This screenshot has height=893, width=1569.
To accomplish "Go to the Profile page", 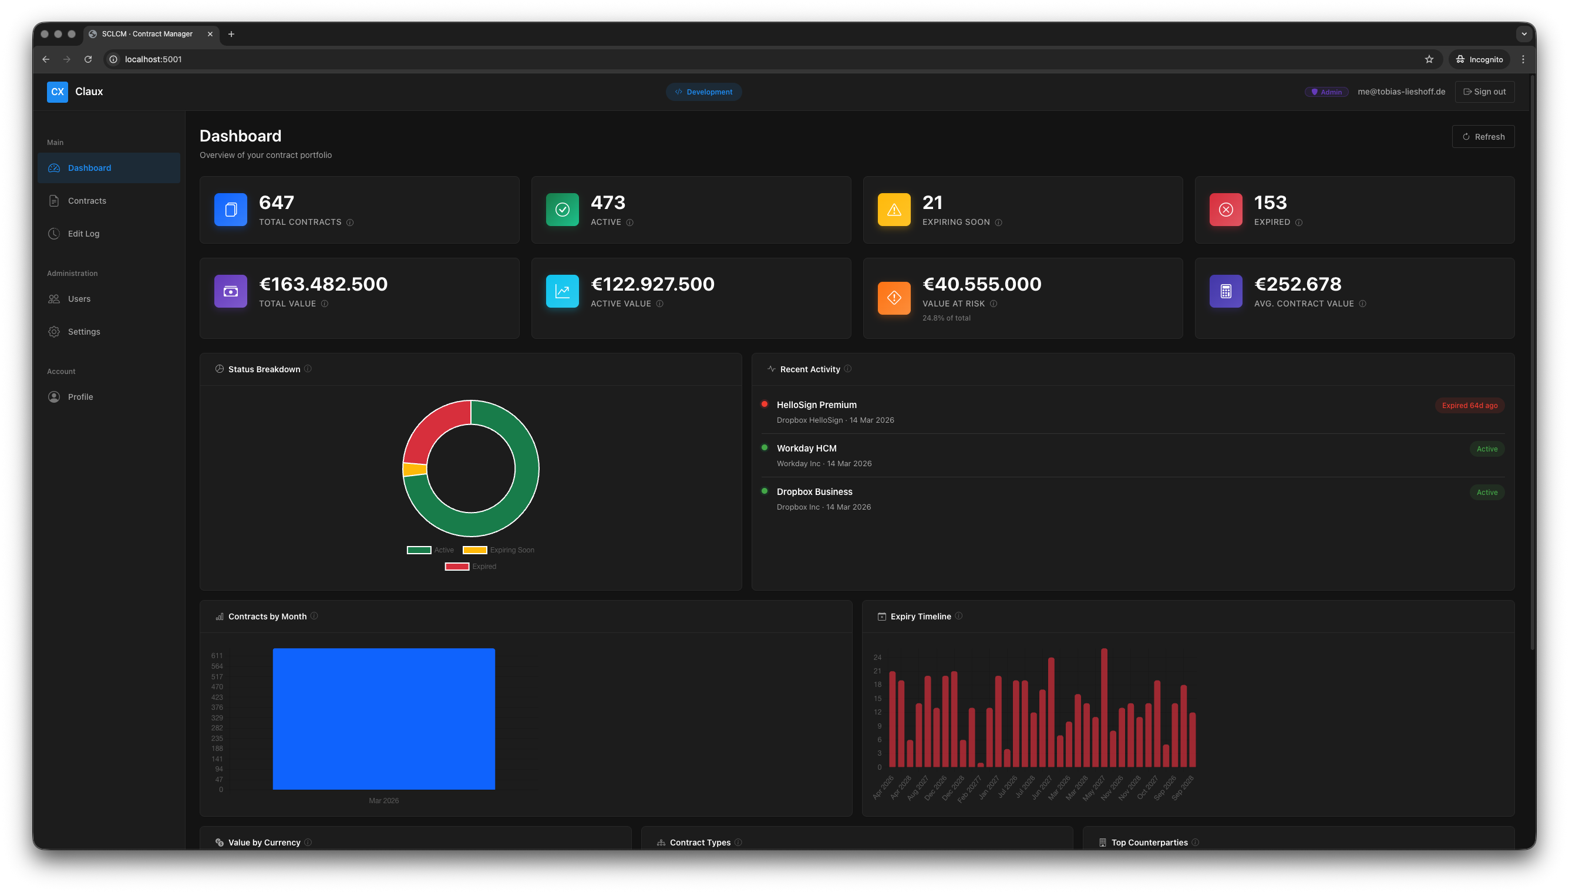I will tap(80, 396).
